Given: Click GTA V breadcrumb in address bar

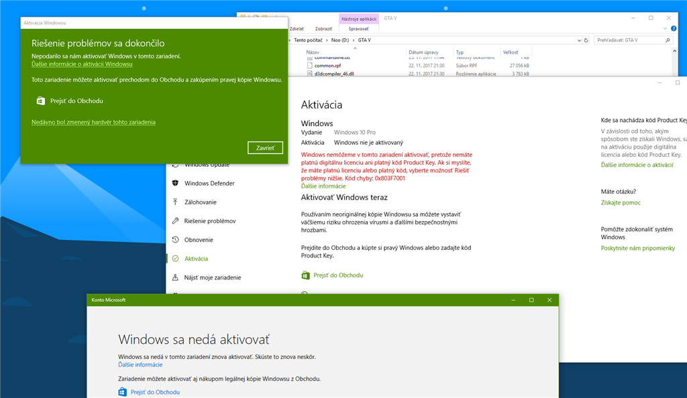Looking at the screenshot, I should click(364, 40).
